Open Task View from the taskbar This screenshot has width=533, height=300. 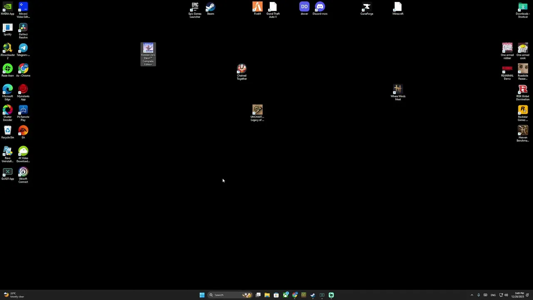point(258,295)
